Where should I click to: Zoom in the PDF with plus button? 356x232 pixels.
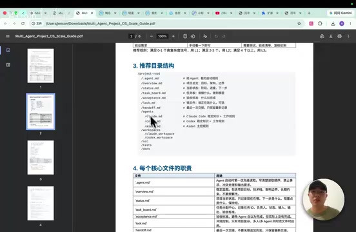[x=173, y=36]
